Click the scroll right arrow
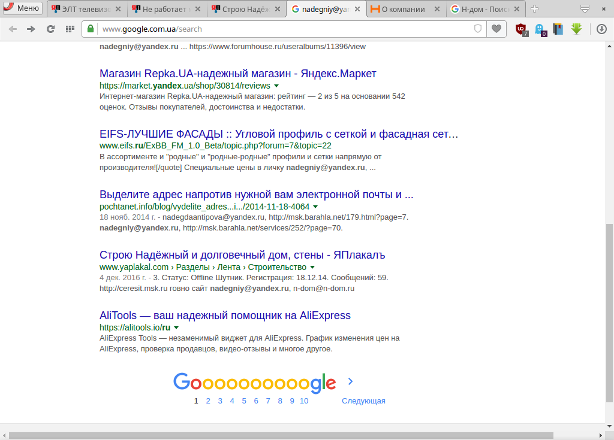 point(601,435)
